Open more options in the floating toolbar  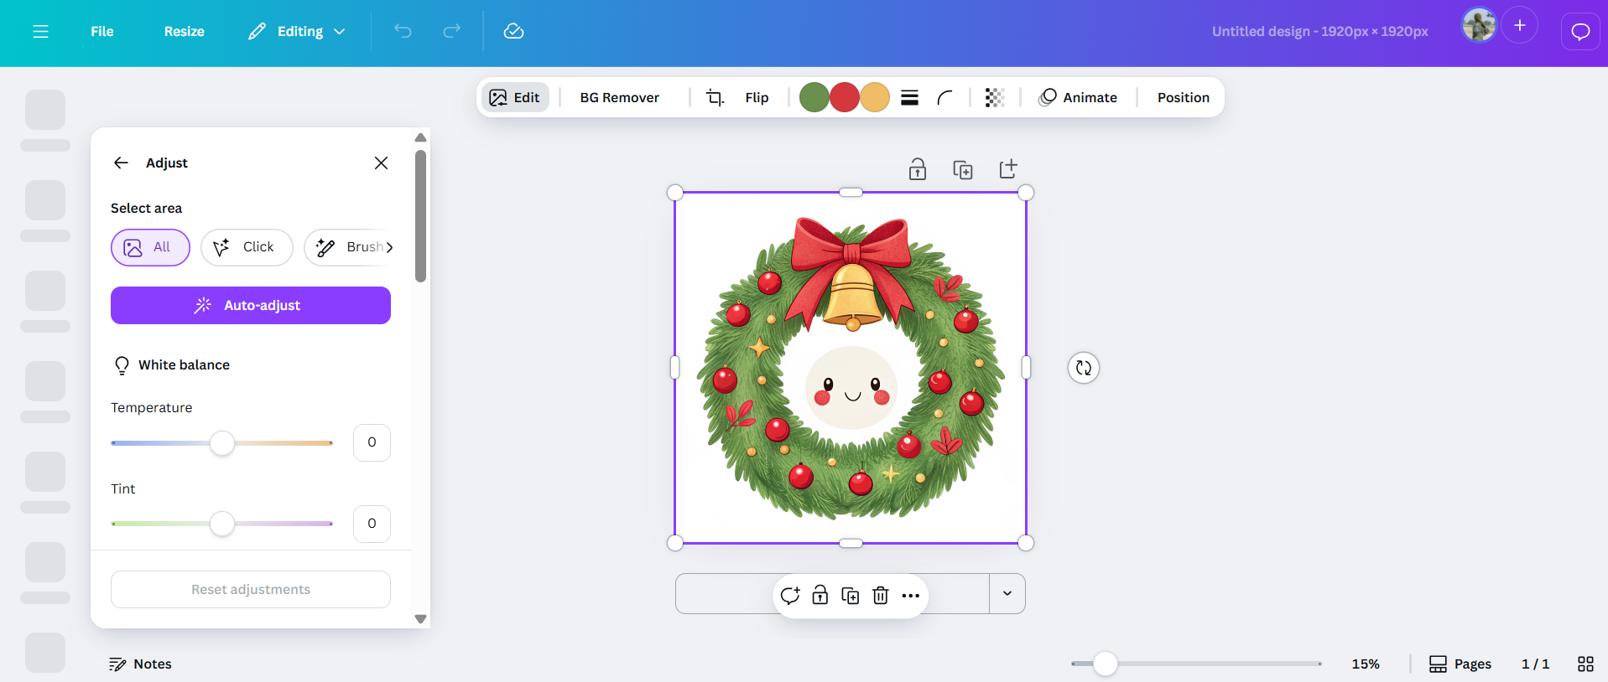(911, 596)
